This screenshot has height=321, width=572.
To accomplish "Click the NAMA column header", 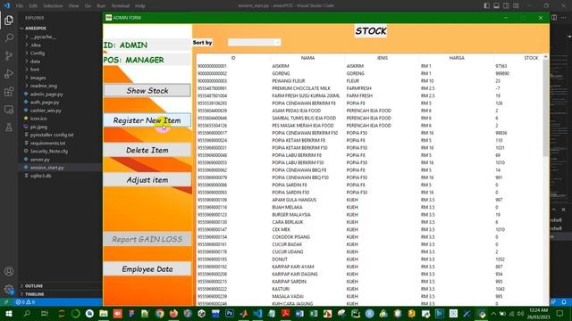I will pos(307,58).
